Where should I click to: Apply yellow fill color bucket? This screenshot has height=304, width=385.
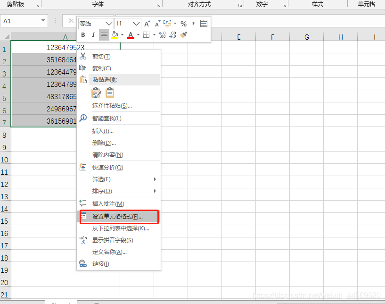pos(115,35)
